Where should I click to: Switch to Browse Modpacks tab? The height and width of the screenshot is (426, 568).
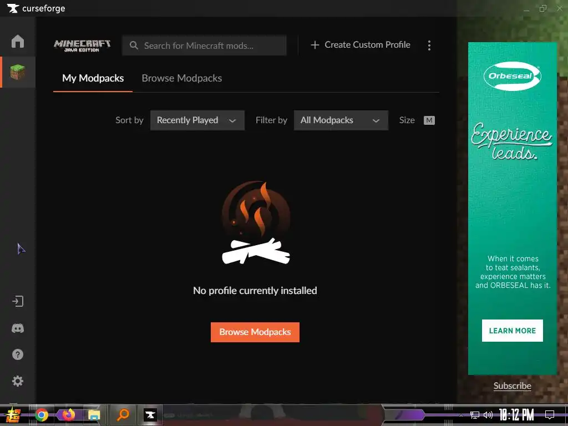[x=182, y=78]
